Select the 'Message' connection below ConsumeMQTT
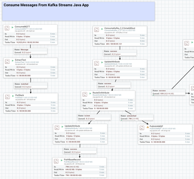194x179 pixels. [x=31, y=51]
